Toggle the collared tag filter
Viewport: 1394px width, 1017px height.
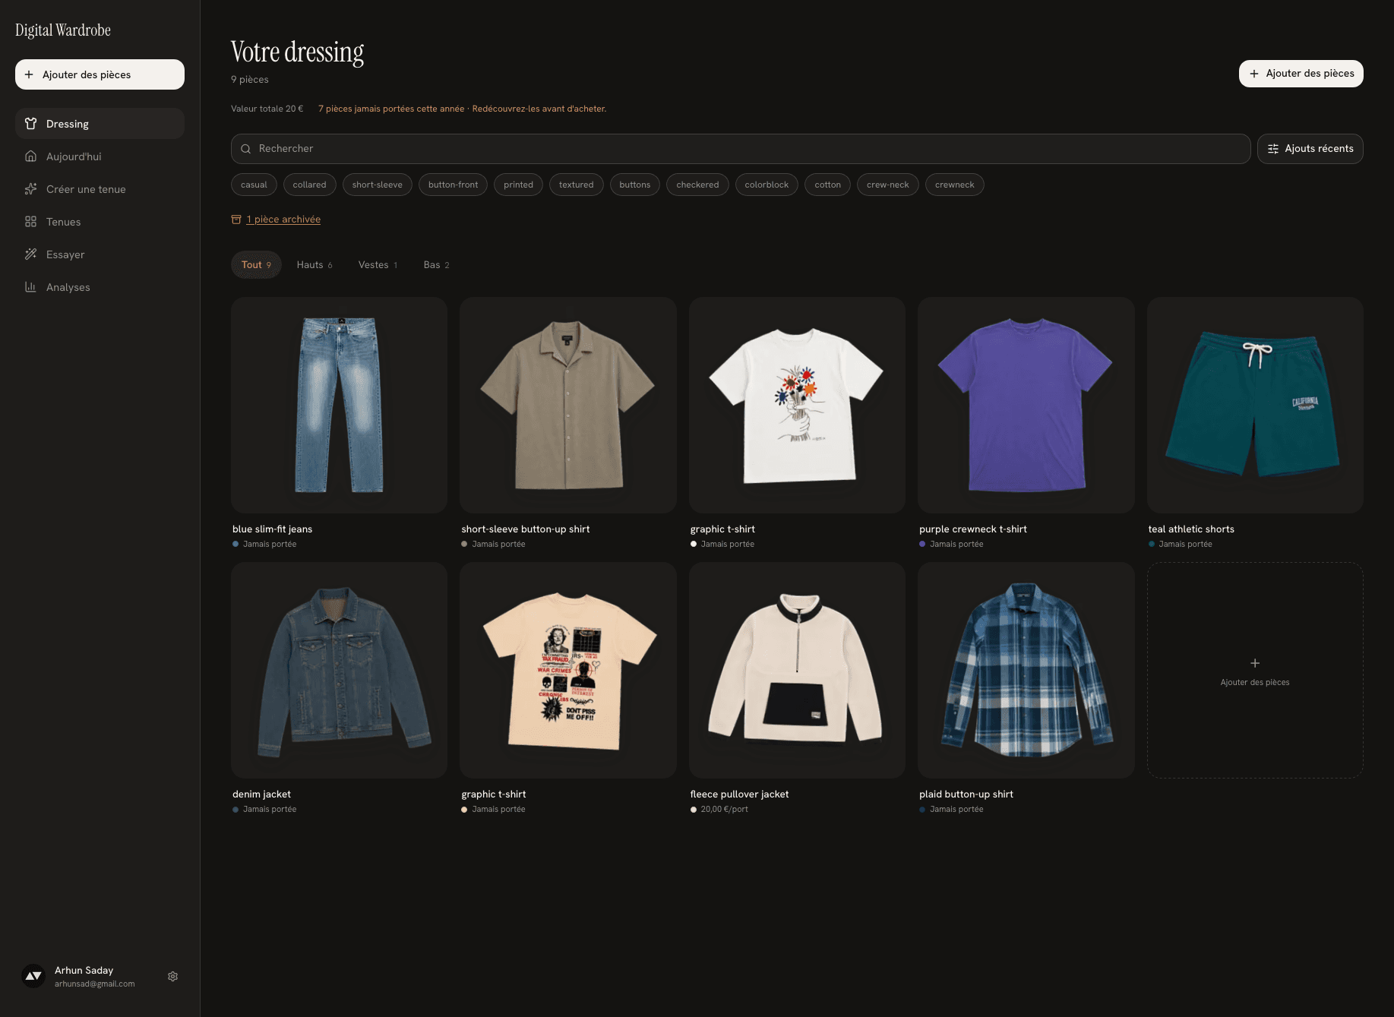coord(309,185)
